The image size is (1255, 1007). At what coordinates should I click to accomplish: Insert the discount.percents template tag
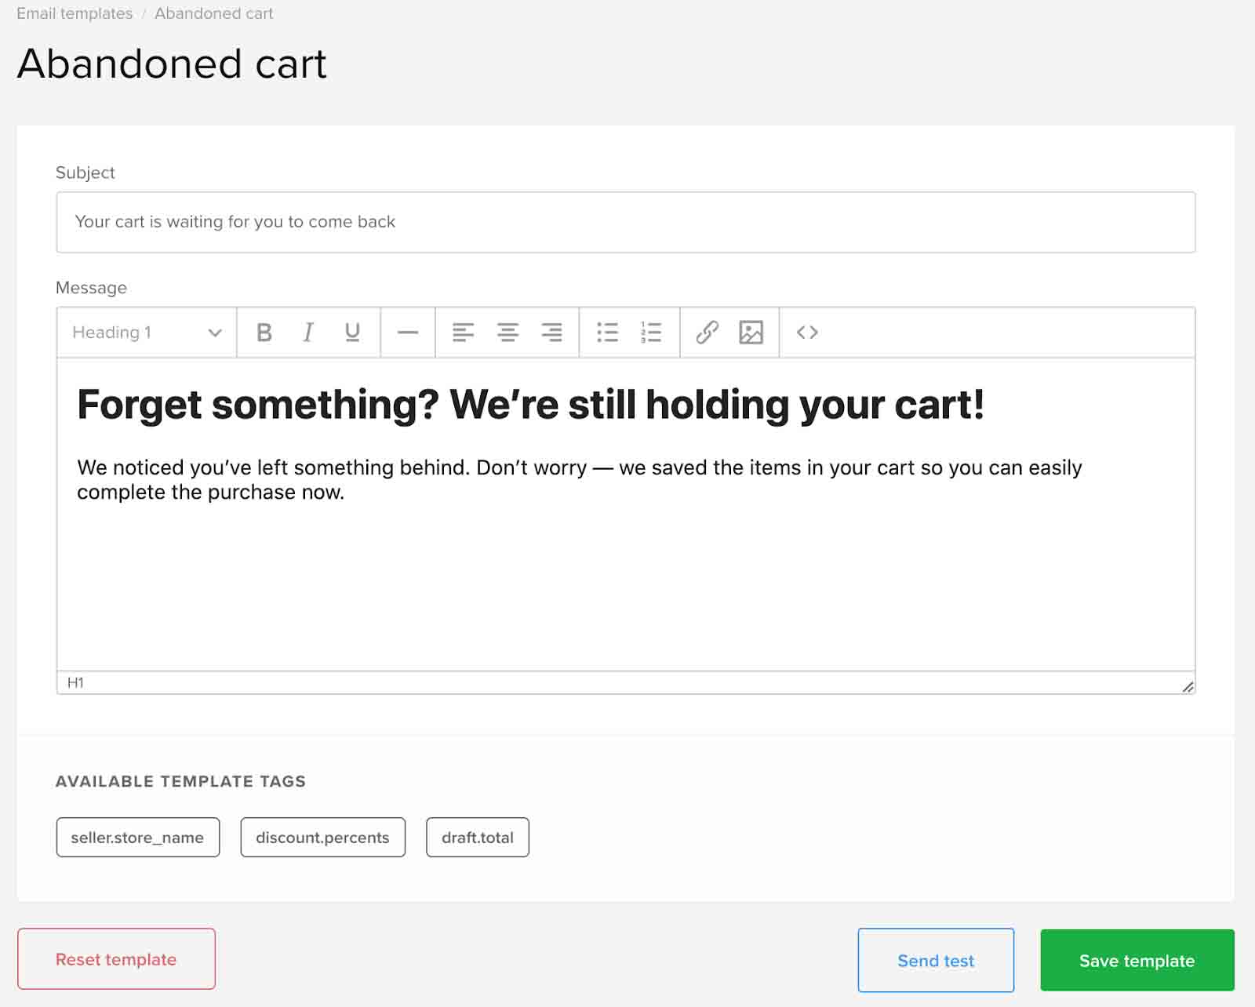tap(322, 838)
